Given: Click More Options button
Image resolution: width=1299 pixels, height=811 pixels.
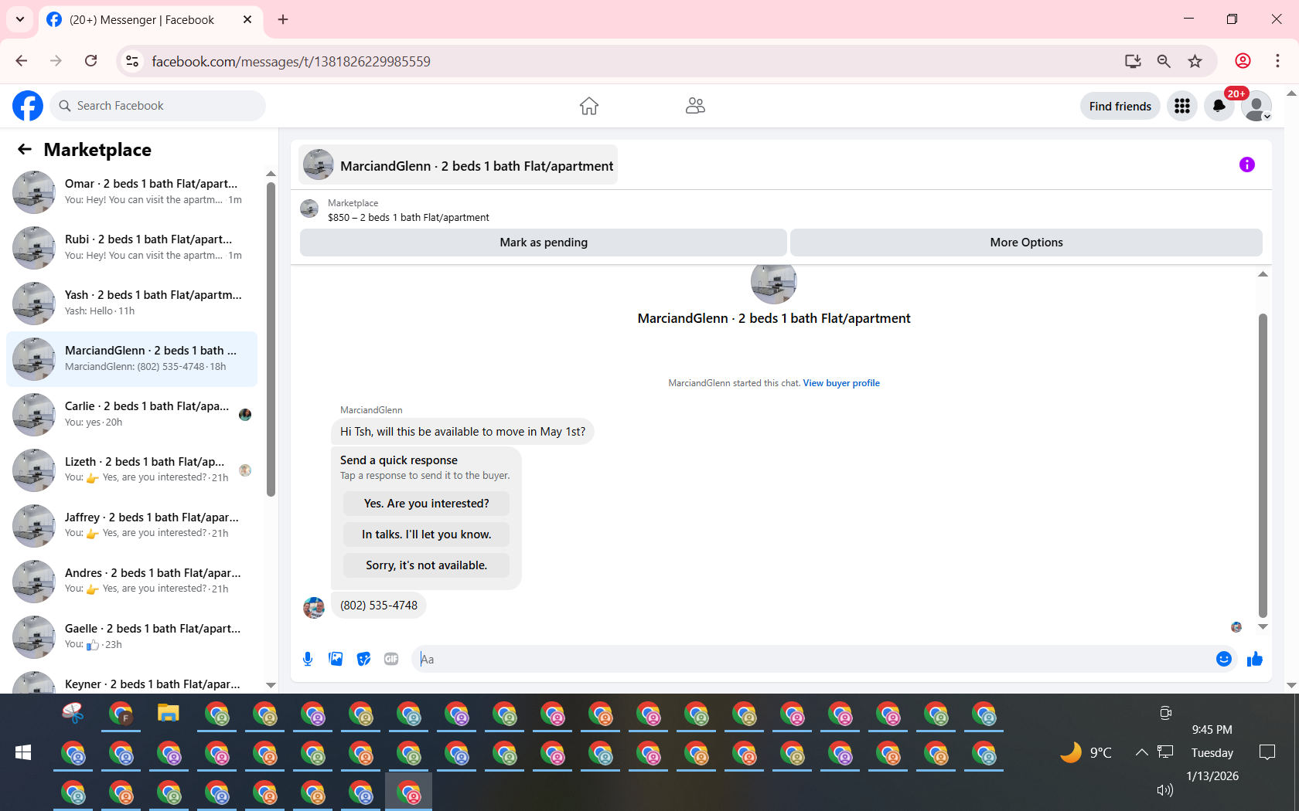Looking at the screenshot, I should click(x=1026, y=243).
